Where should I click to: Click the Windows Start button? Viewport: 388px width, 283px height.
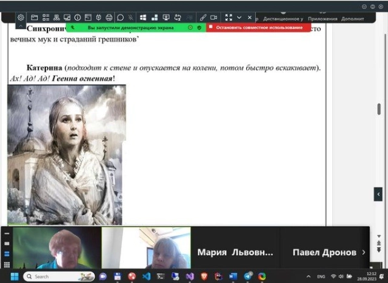(15, 276)
